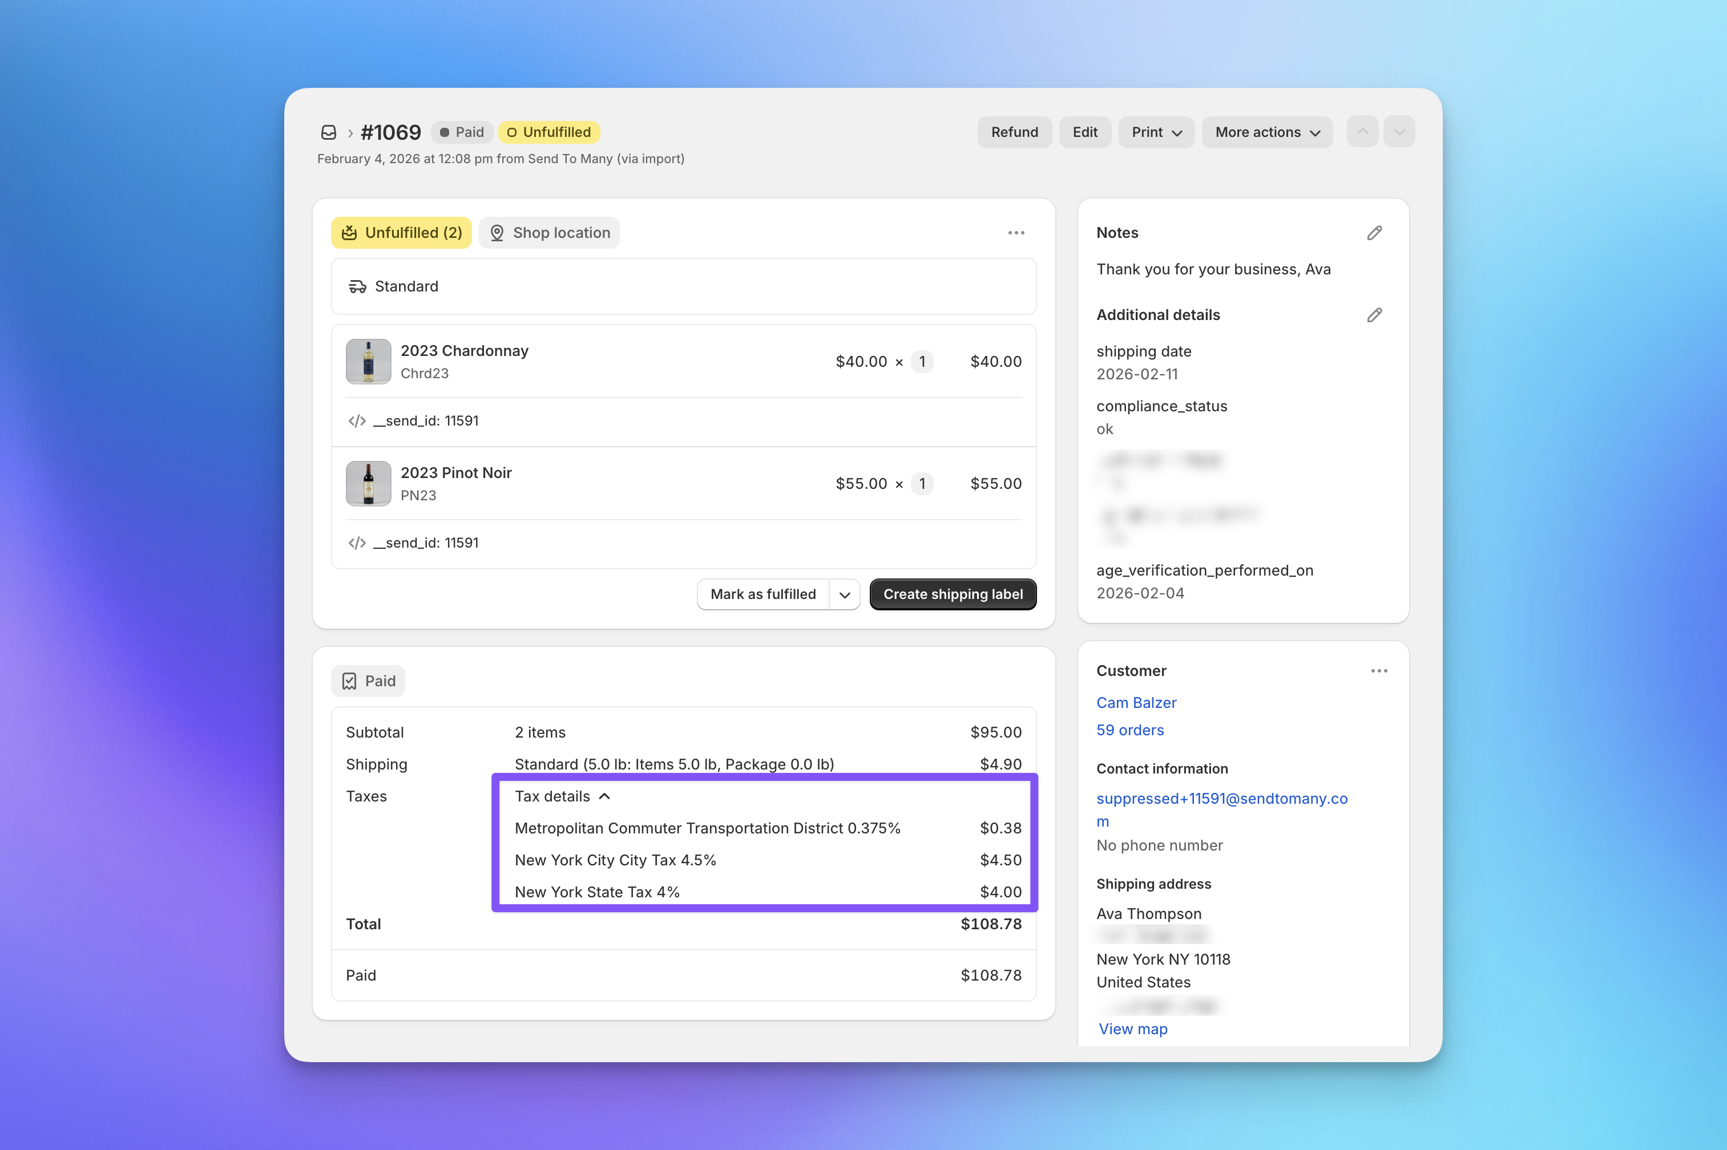The width and height of the screenshot is (1727, 1150).
Task: Open the Print dropdown
Action: tap(1156, 132)
